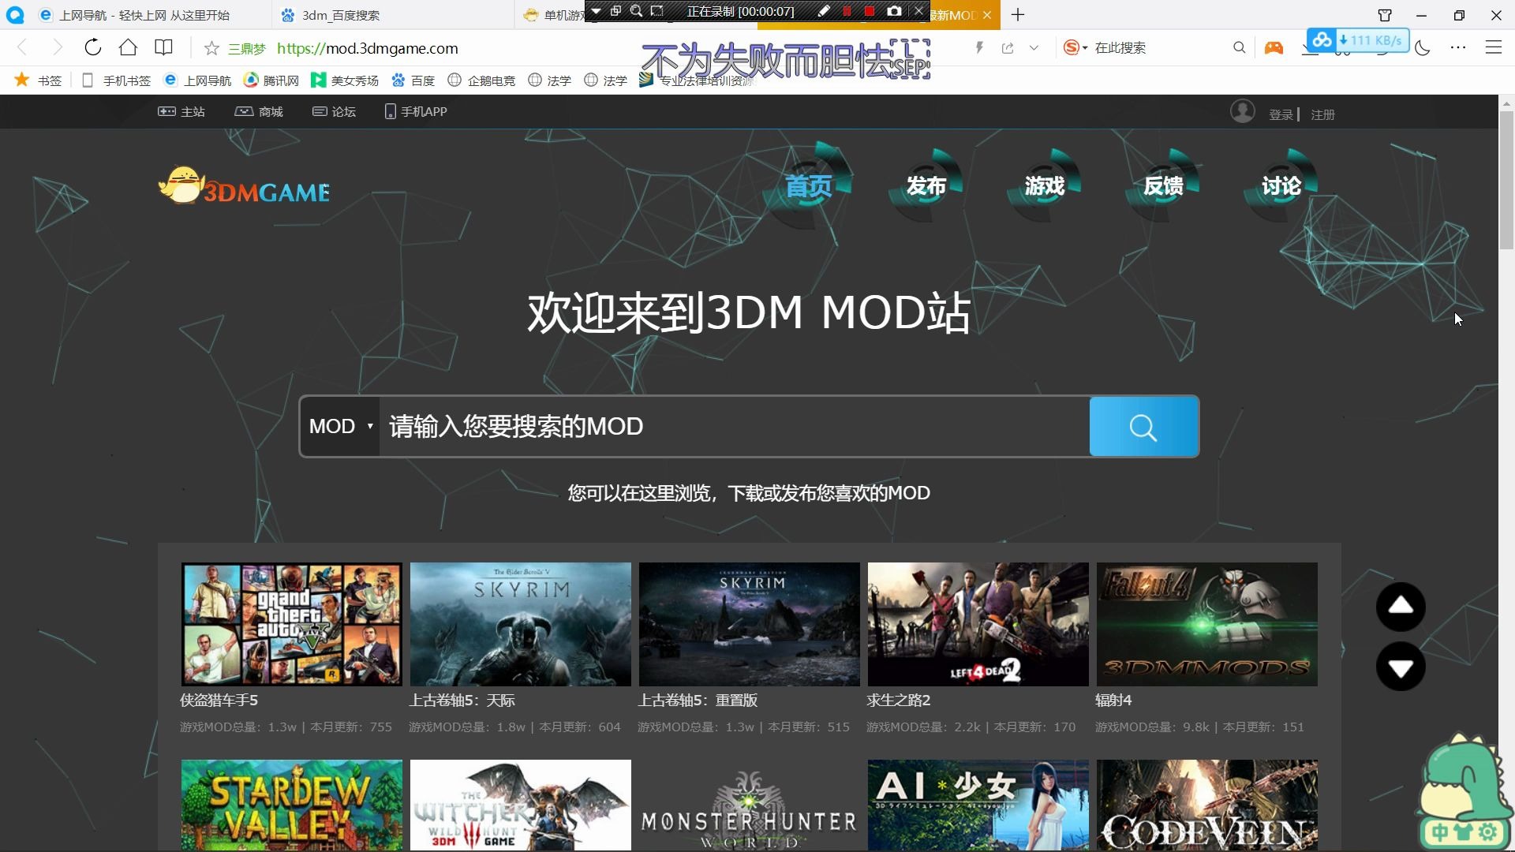Viewport: 1515px width, 852px height.
Task: Open the Fallout 4 thumbnail
Action: click(1207, 624)
